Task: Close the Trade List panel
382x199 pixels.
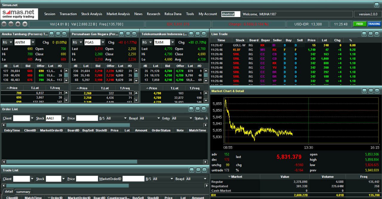Action: [x=204, y=170]
